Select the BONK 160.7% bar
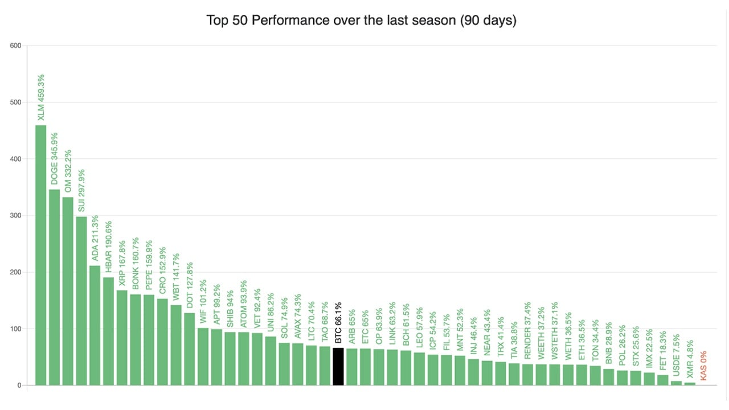Image resolution: width=729 pixels, height=410 pixels. pos(136,340)
